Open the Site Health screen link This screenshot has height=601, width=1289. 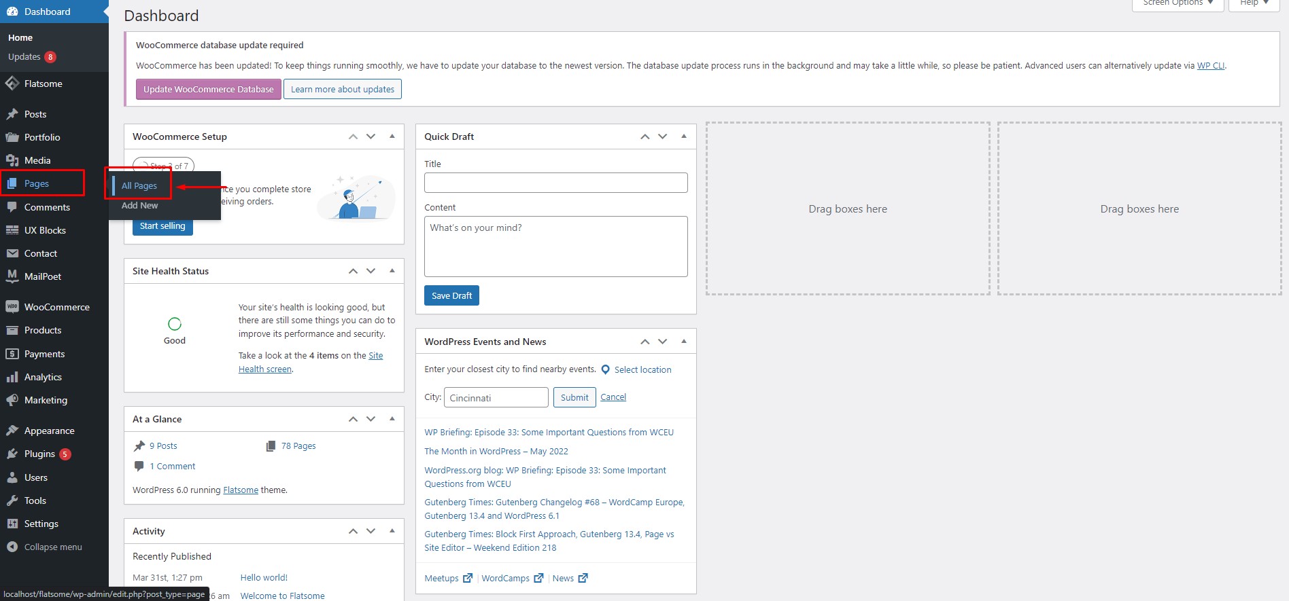(265, 369)
